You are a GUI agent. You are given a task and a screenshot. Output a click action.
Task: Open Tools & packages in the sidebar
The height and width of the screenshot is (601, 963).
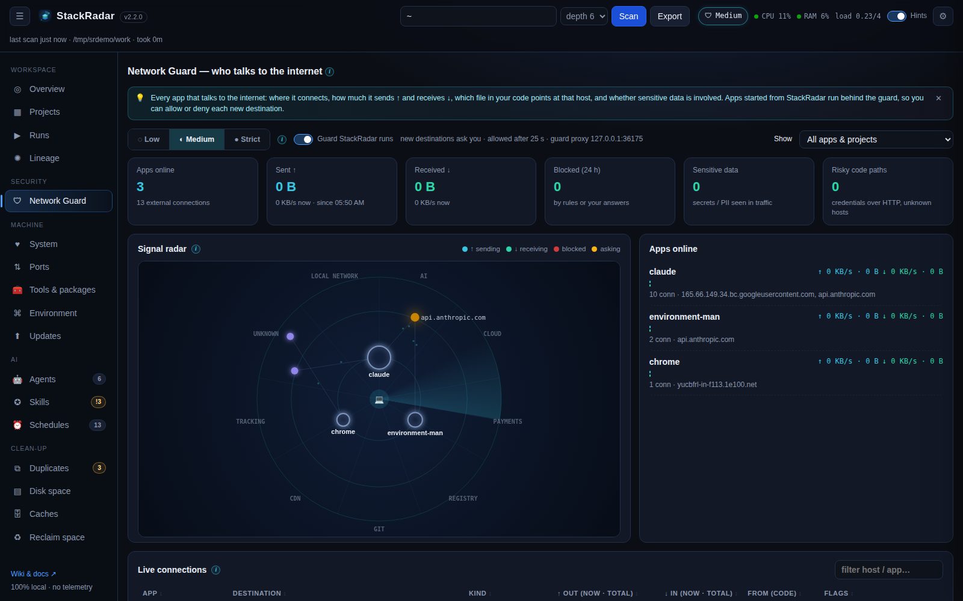pyautogui.click(x=59, y=290)
